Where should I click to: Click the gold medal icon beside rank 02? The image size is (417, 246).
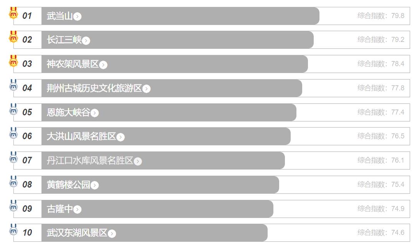tap(13, 37)
